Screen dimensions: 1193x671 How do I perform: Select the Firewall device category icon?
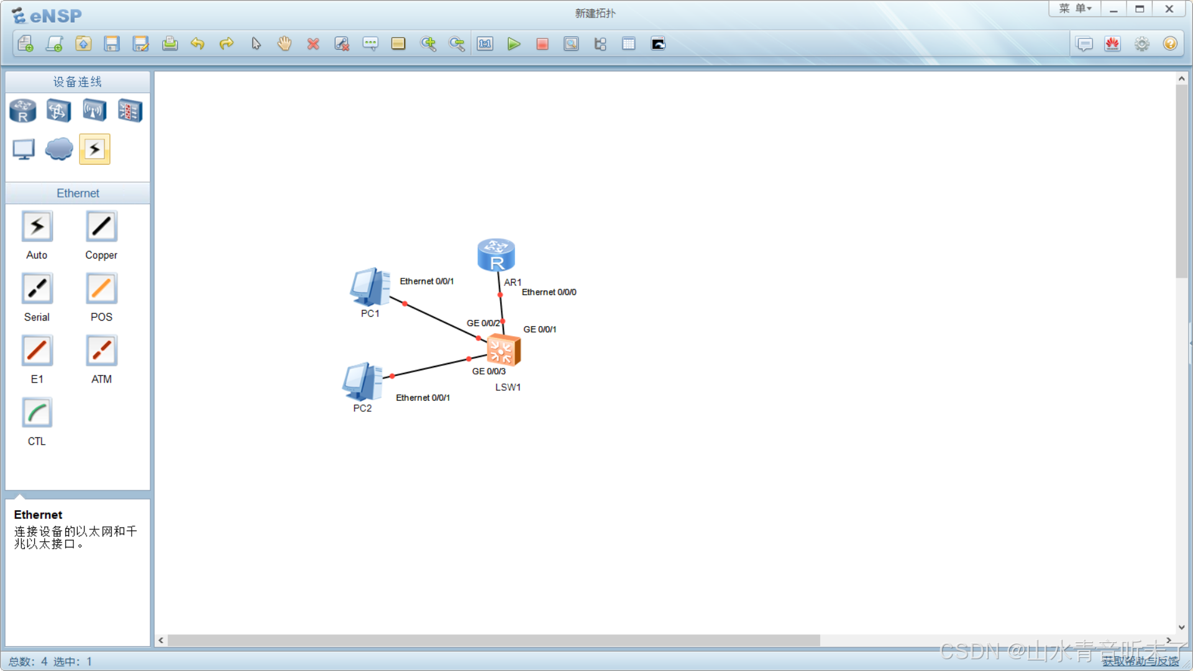pos(130,111)
